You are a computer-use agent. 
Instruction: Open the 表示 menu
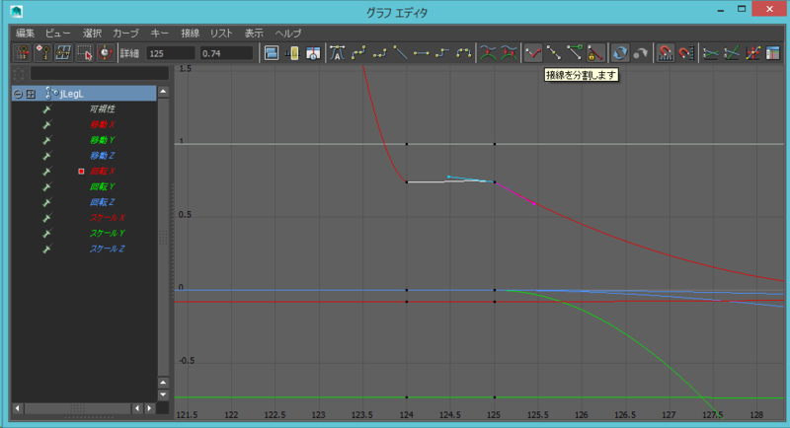click(254, 34)
